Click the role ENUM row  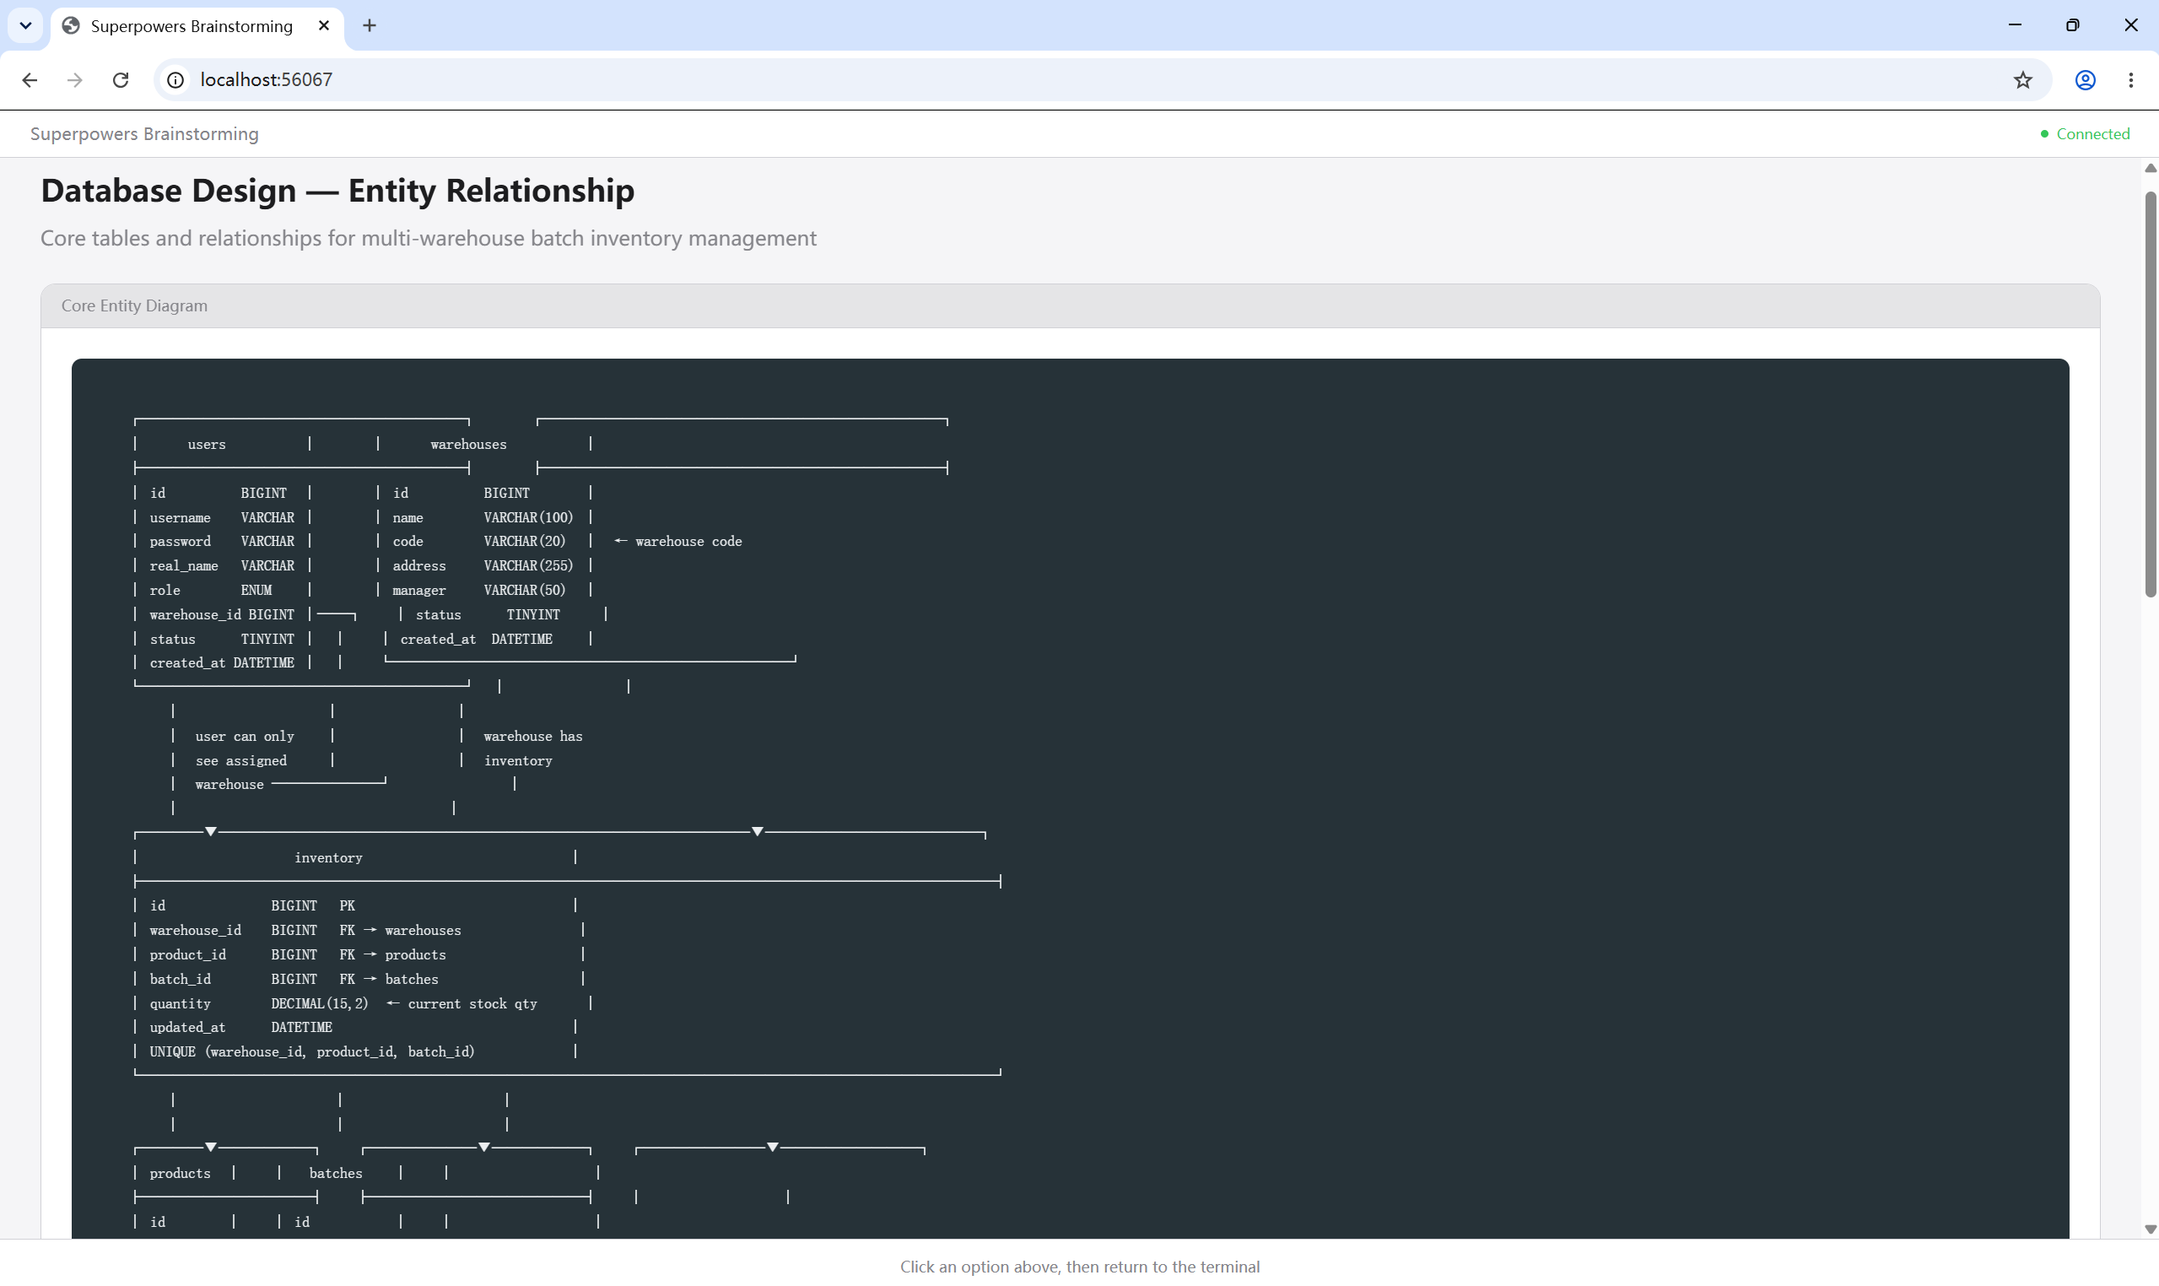click(x=211, y=590)
